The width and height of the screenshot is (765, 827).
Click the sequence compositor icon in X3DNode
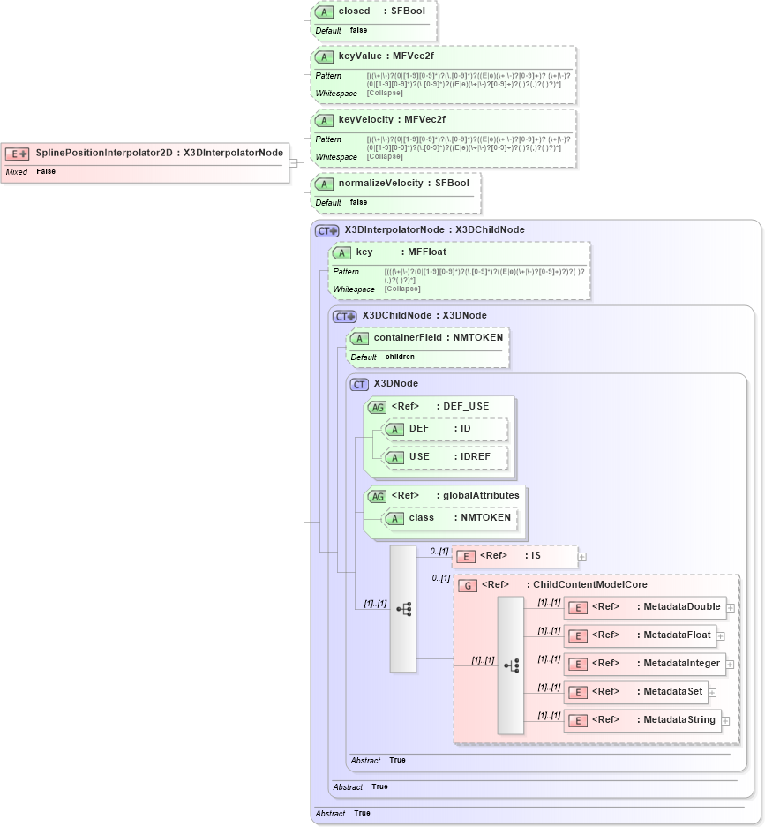coord(403,609)
